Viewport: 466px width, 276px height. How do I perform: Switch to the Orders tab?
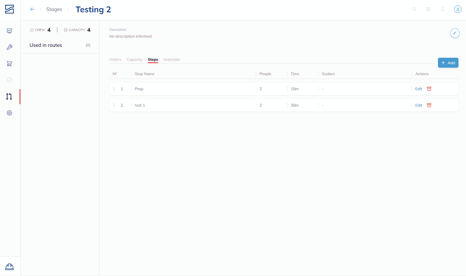[115, 59]
